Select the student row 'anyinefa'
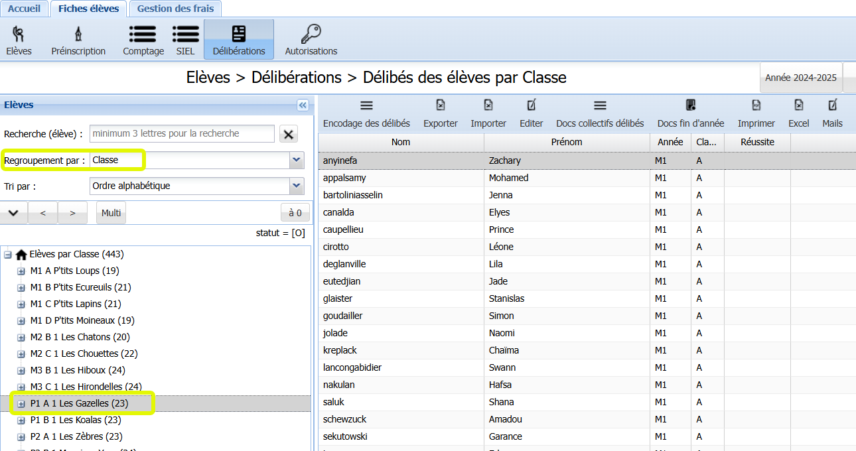Screen dimensions: 856x451 587,161
